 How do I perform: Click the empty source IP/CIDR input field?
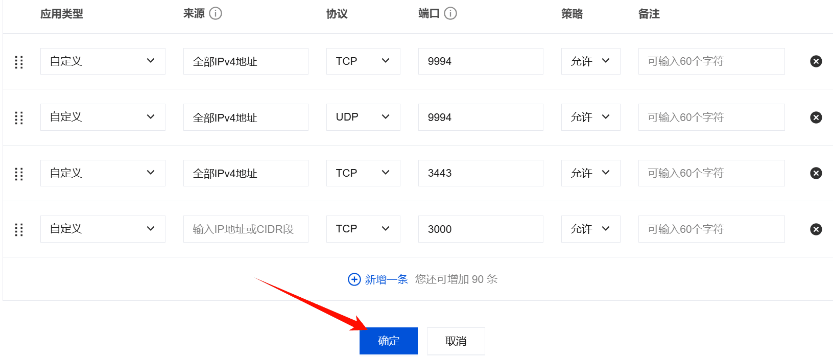pyautogui.click(x=245, y=229)
